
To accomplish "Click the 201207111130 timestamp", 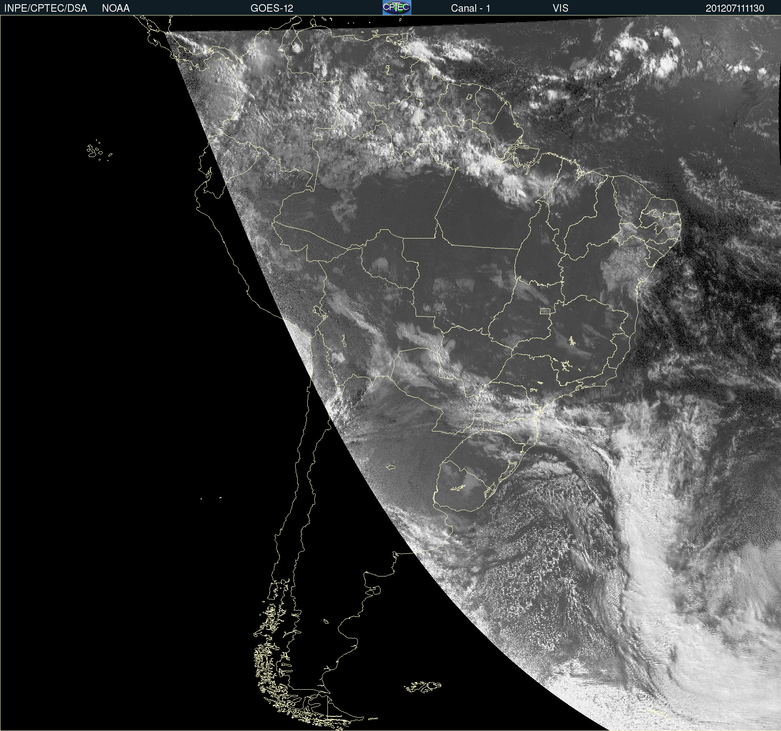I will click(735, 8).
